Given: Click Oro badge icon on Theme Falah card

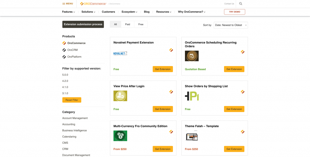Looking at the screenshot, I should [x=242, y=132].
